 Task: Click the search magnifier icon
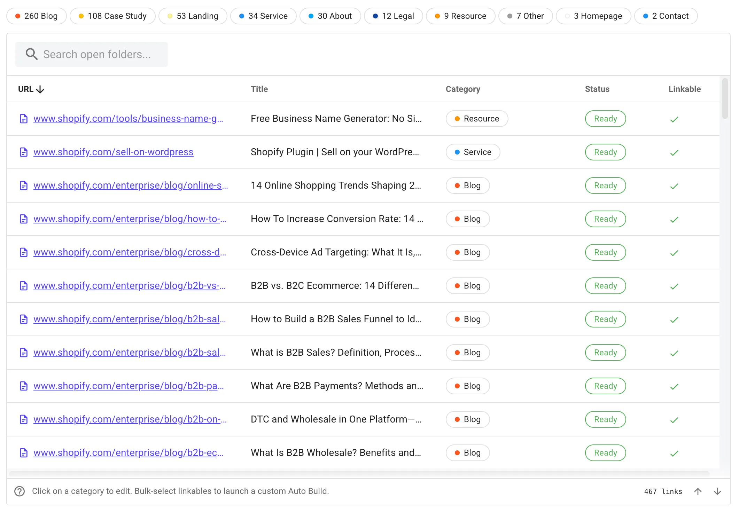[32, 54]
